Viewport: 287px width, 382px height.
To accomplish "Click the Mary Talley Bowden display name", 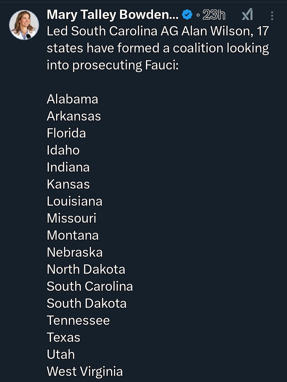I will (x=112, y=15).
